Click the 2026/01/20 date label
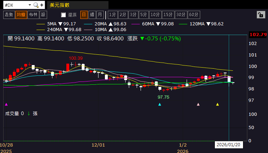This screenshot has height=153, width=268. [228, 145]
